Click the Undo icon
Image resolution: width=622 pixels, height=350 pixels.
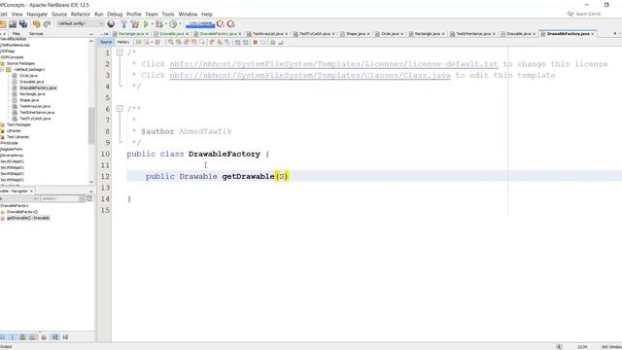coord(37,24)
